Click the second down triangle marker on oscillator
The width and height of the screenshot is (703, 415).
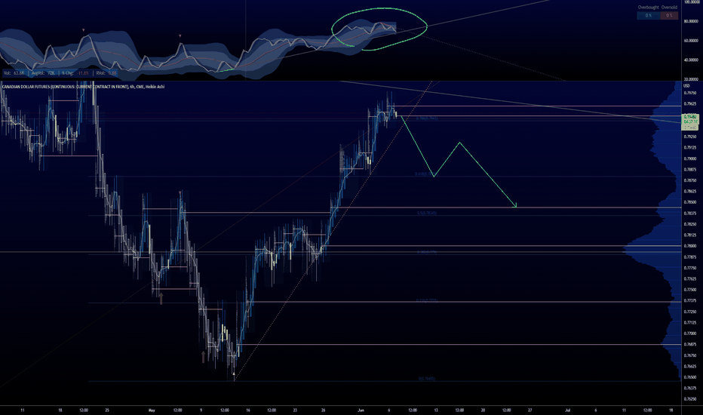[180, 35]
